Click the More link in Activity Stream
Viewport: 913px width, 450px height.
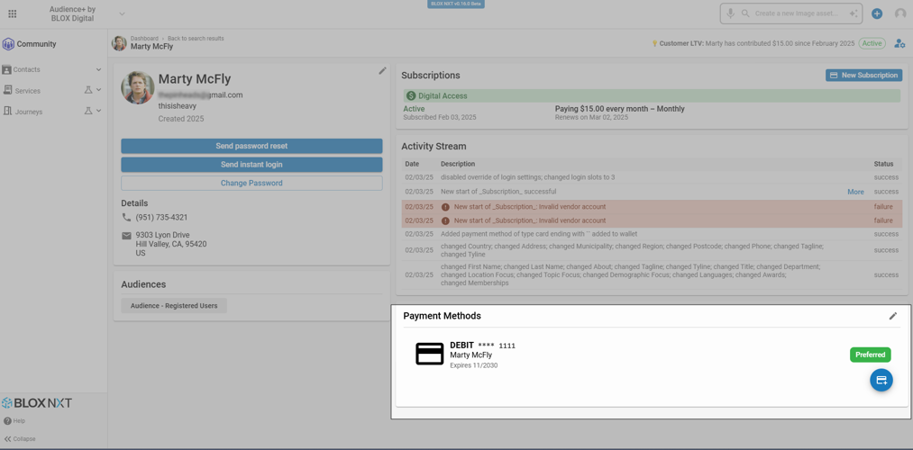coord(855,192)
